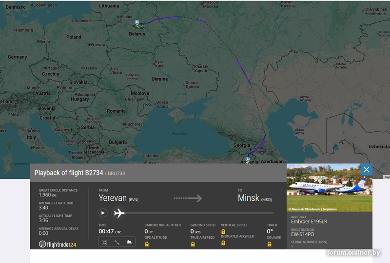Click the Bucharest label on the map
The width and height of the screenshot is (390, 263).
click(135, 124)
